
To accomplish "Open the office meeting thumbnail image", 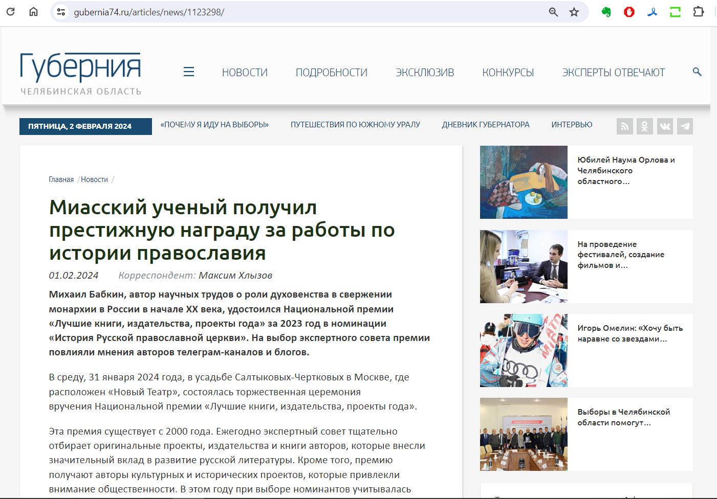I will point(524,266).
